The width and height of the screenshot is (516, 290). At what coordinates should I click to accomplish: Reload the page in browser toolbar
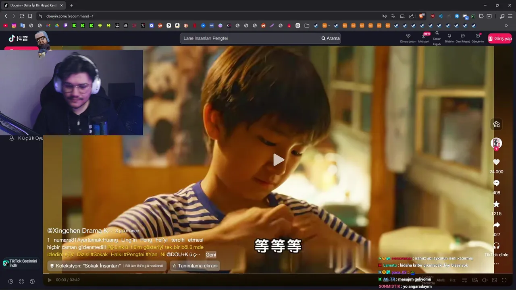pyautogui.click(x=22, y=16)
